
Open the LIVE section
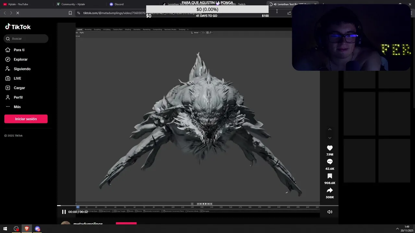point(13,78)
